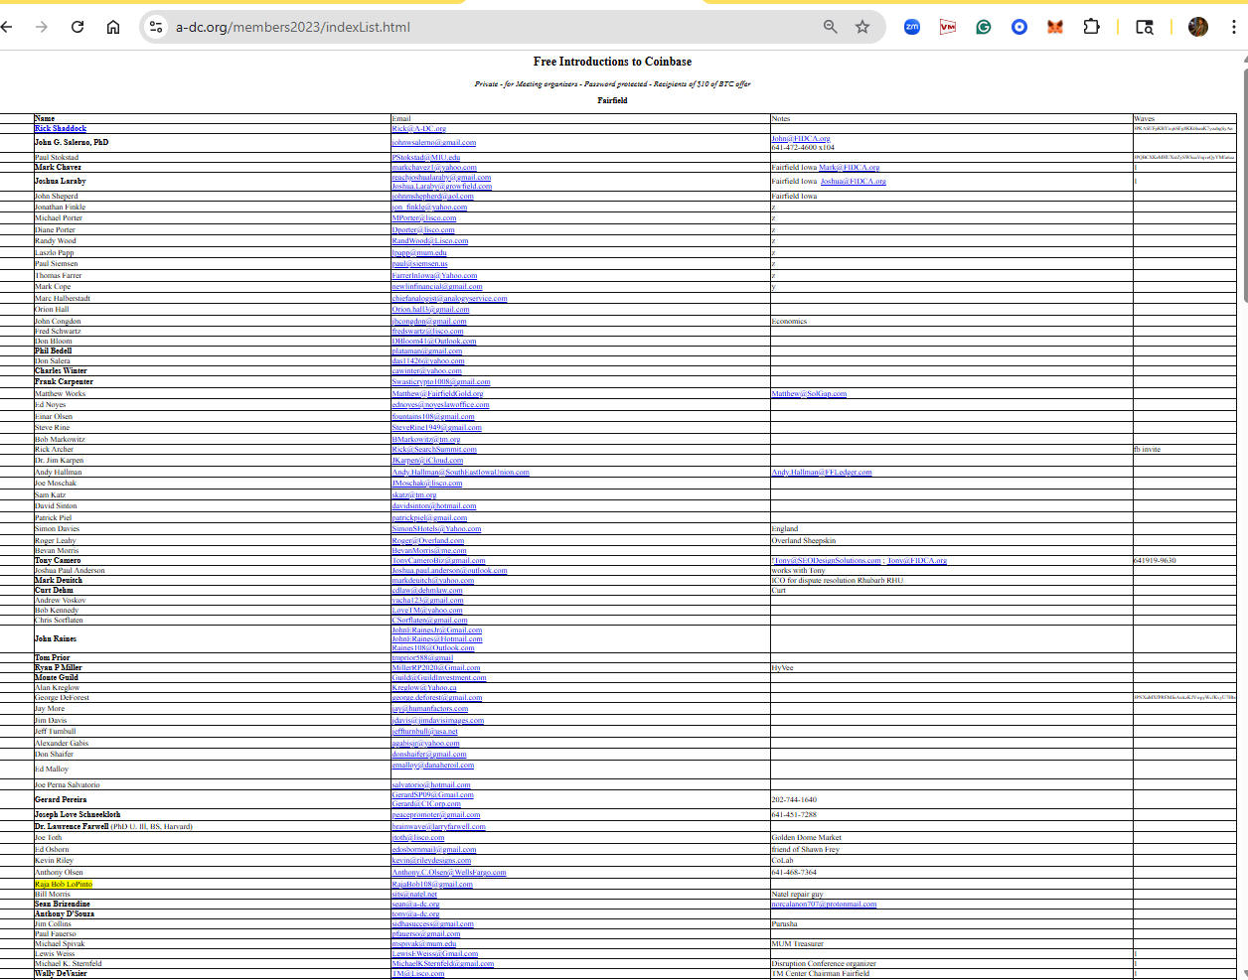The width and height of the screenshot is (1248, 980).
Task: Select the 'Economics' note cell
Action: (x=790, y=321)
